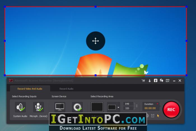Choose the custom region recording area icon
The height and width of the screenshot is (131, 196).
pyautogui.click(x=112, y=107)
